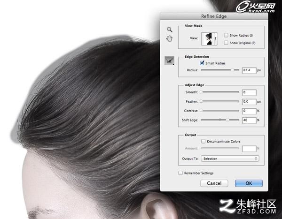Viewport: 282px width, 219px height.
Task: Select the Refine Radius brush tool
Action: pos(169,60)
